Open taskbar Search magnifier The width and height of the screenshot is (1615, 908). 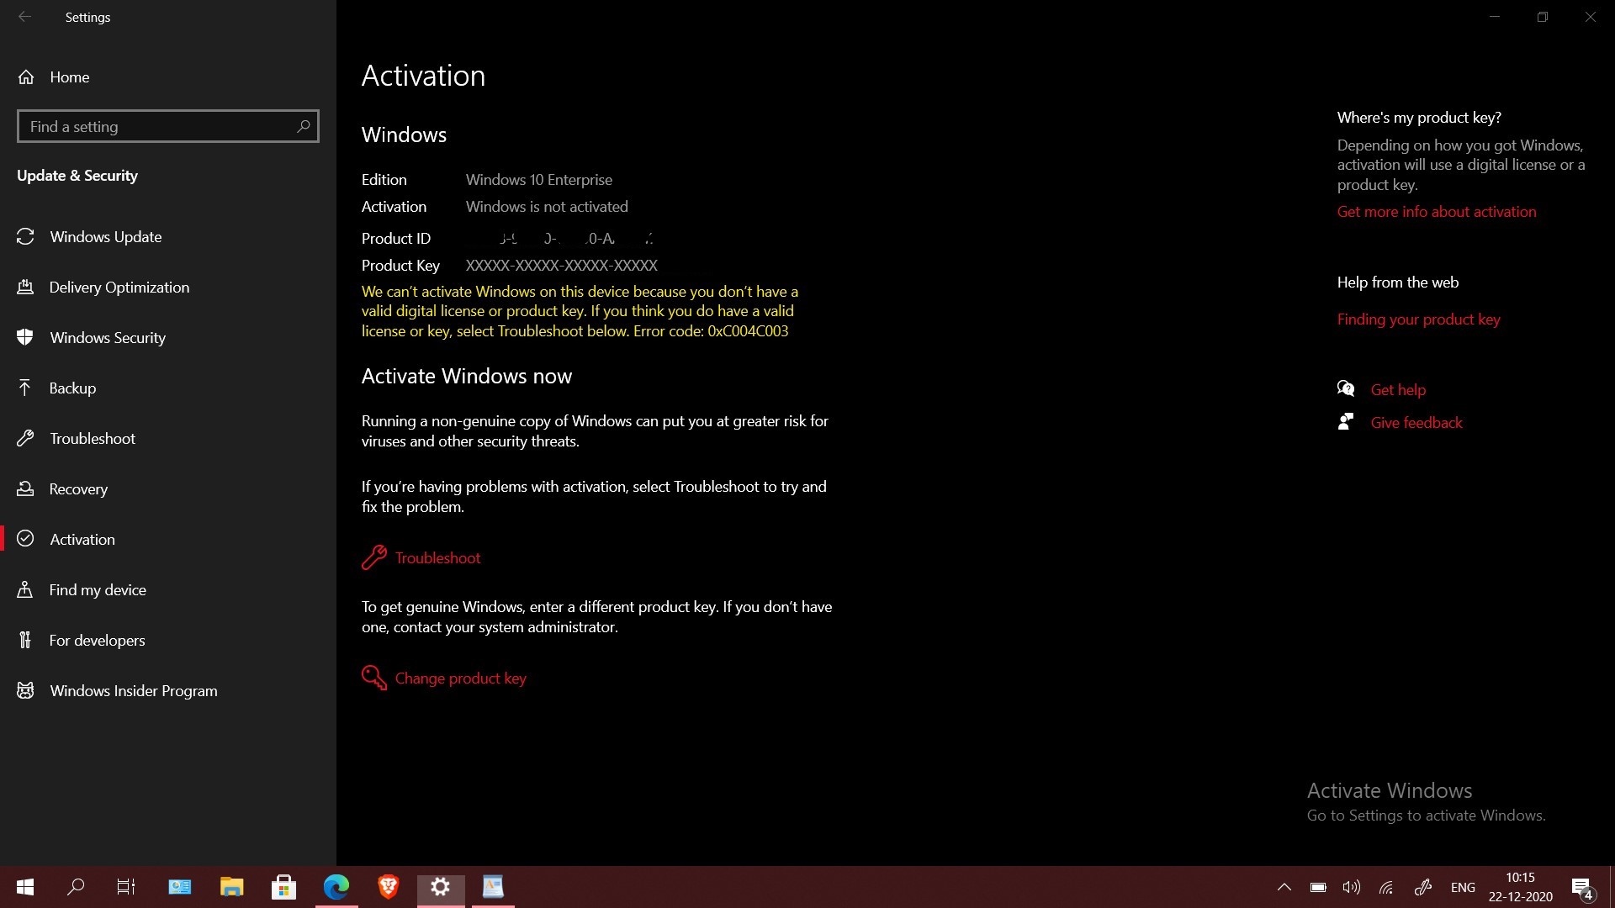pyautogui.click(x=76, y=886)
